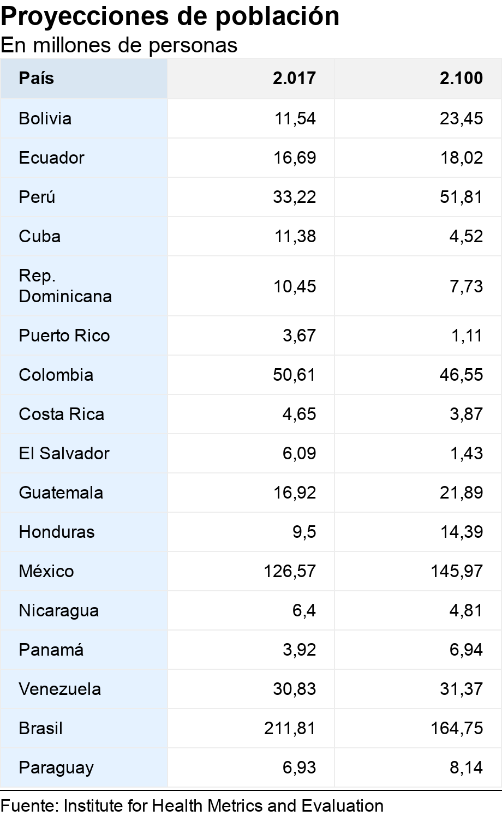The image size is (502, 816).
Task: Select the Nicaragua country cell
Action: click(59, 610)
